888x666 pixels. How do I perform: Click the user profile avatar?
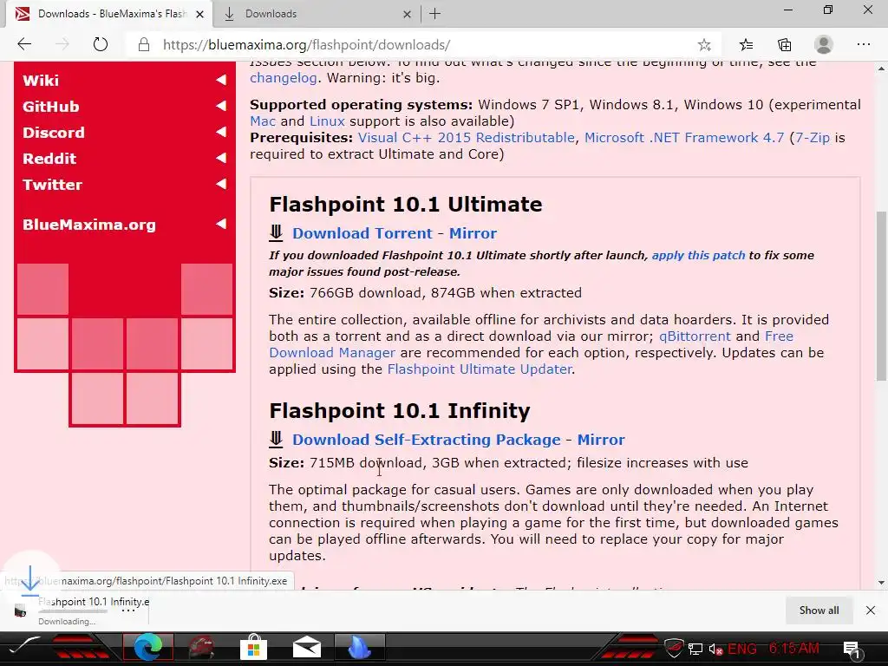point(824,44)
